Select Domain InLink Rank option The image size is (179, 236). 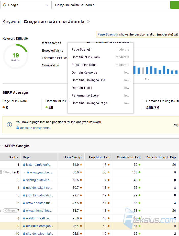[x=100, y=57]
